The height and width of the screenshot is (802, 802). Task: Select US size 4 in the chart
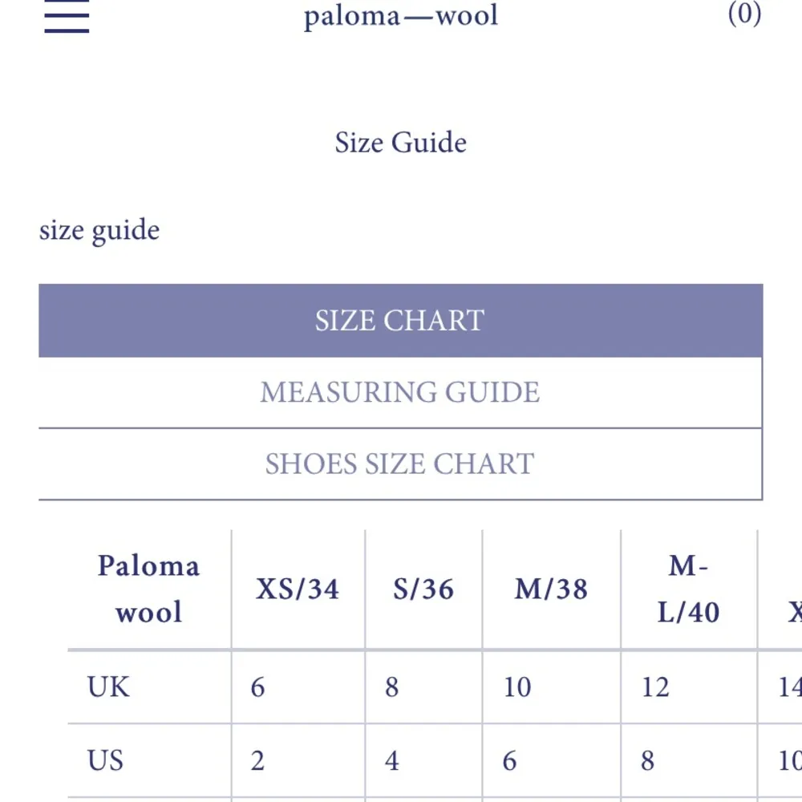[x=391, y=760]
